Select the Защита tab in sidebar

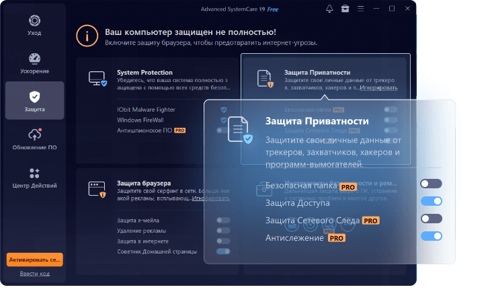pyautogui.click(x=35, y=100)
